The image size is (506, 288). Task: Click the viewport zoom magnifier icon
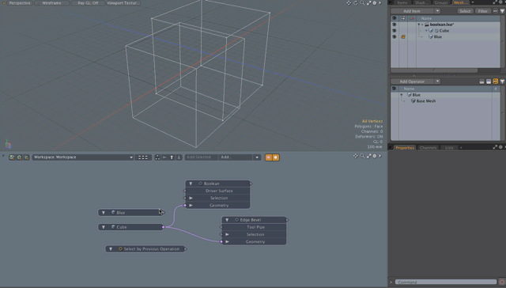point(362,3)
